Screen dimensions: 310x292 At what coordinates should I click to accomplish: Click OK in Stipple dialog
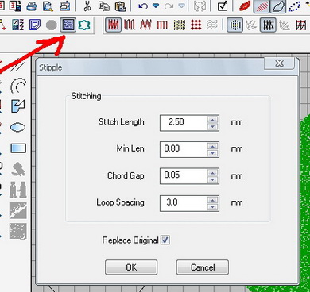[x=131, y=267]
